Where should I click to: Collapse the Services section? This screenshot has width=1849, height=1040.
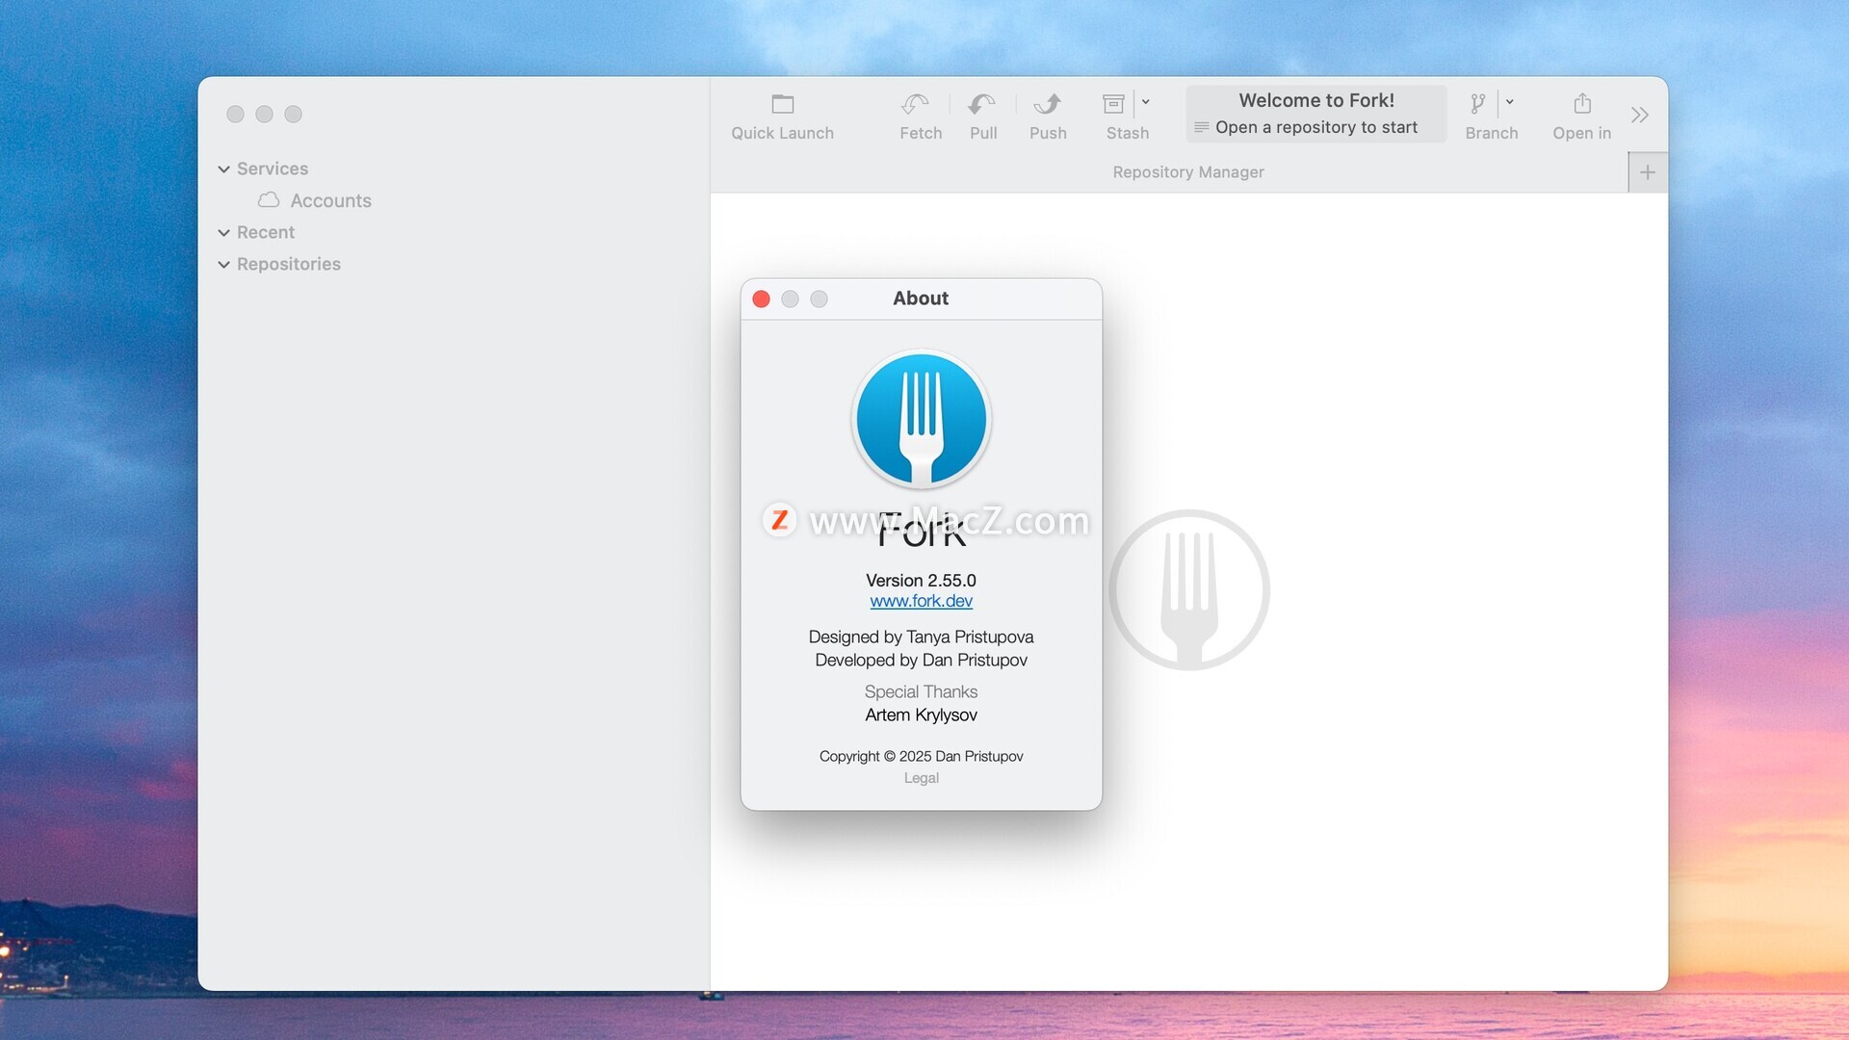tap(223, 169)
